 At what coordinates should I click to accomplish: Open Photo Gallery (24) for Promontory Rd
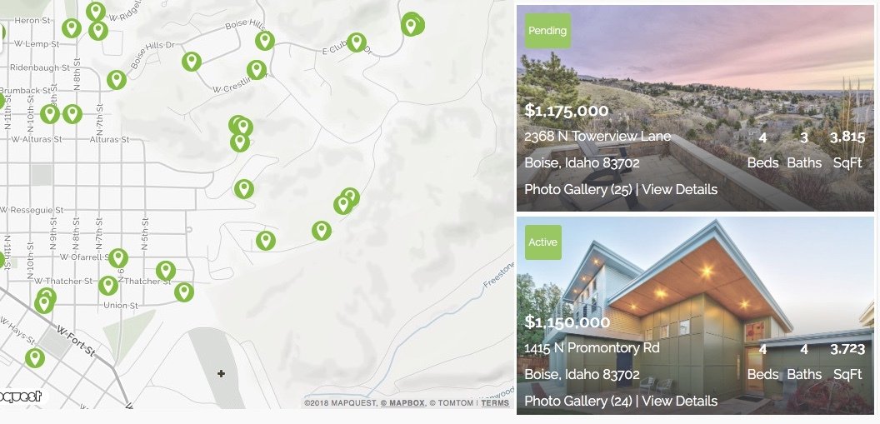578,401
